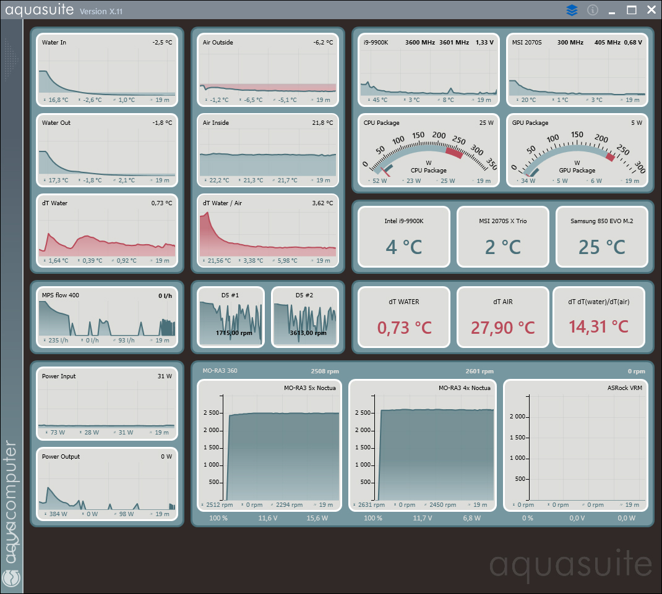Image resolution: width=662 pixels, height=594 pixels.
Task: Close the aquasuite window
Action: pyautogui.click(x=651, y=10)
